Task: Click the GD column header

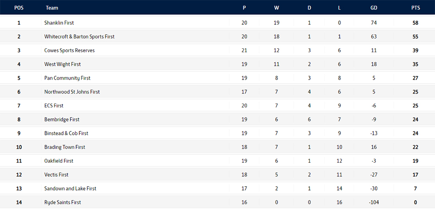Action: pyautogui.click(x=374, y=8)
